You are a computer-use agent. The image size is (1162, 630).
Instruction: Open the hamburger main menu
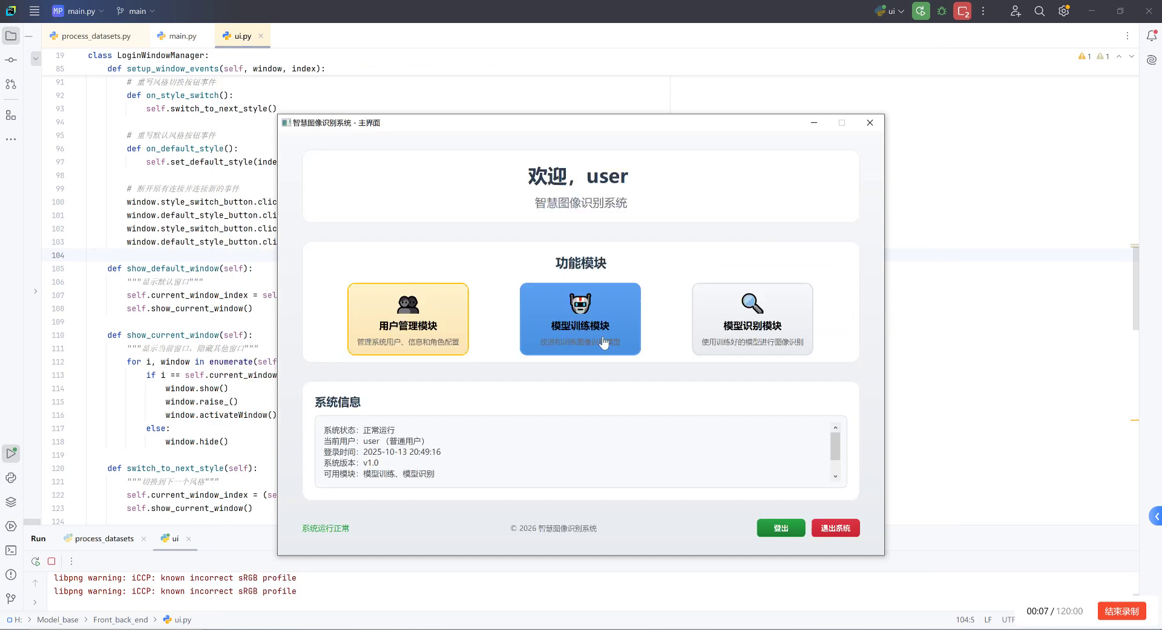(34, 11)
